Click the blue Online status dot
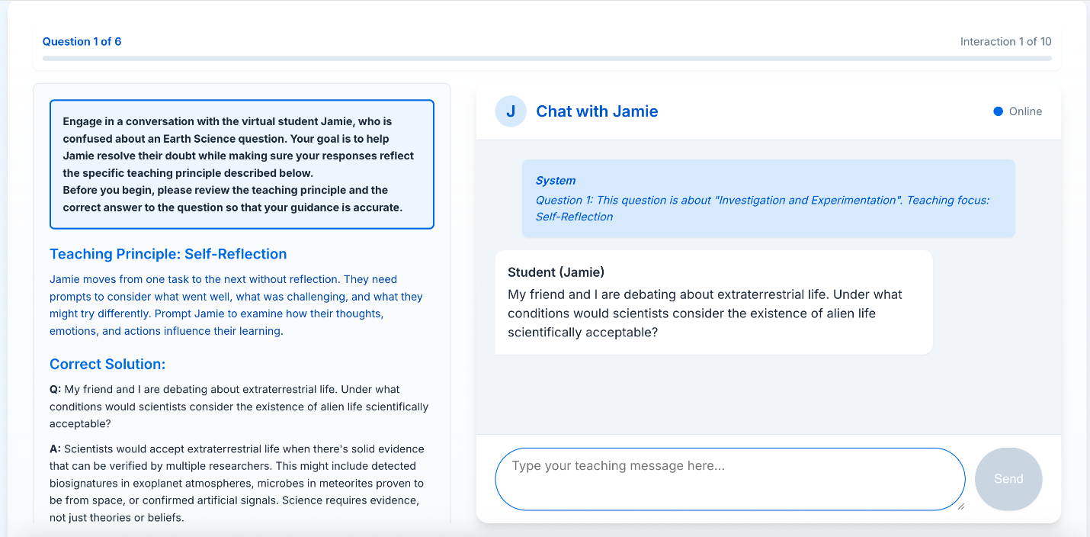This screenshot has height=537, width=1090. 998,111
